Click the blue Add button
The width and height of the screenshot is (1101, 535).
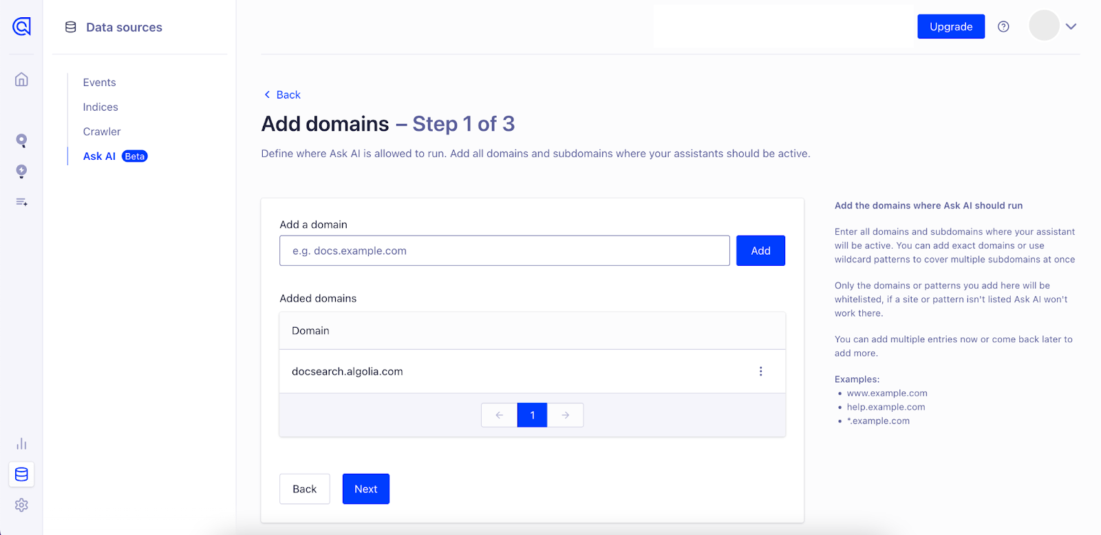coord(760,251)
